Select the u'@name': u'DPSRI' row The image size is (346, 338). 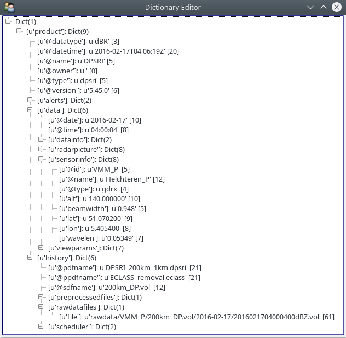click(x=76, y=61)
